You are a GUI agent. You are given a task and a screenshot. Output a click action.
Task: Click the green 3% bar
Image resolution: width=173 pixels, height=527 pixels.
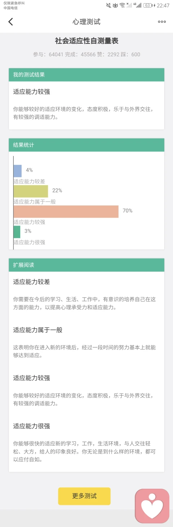click(x=17, y=232)
